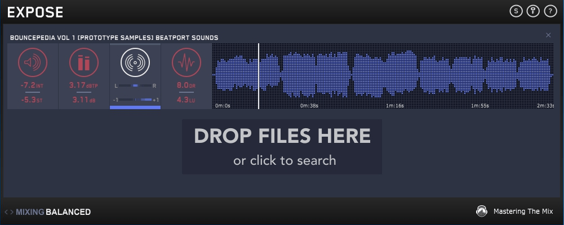
Task: Click the white playhead line in waveform
Action: (x=258, y=76)
